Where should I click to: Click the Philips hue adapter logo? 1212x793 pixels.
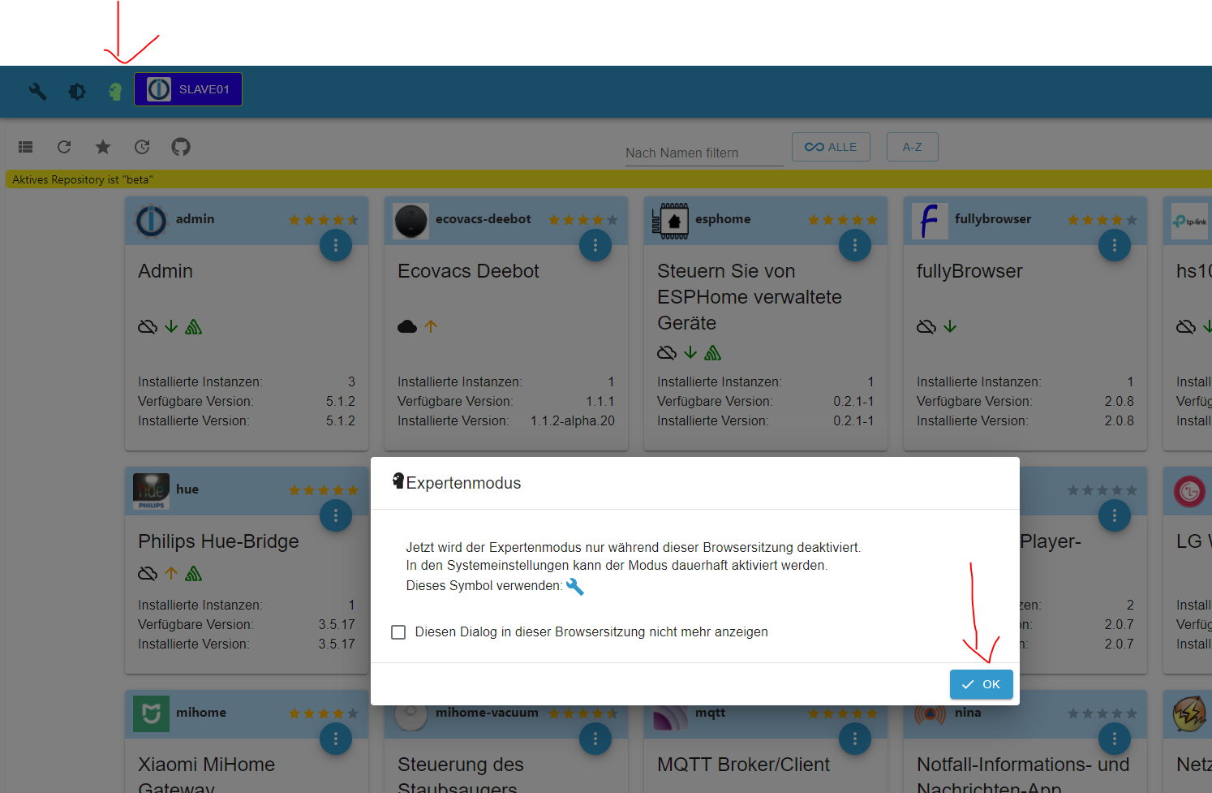151,491
